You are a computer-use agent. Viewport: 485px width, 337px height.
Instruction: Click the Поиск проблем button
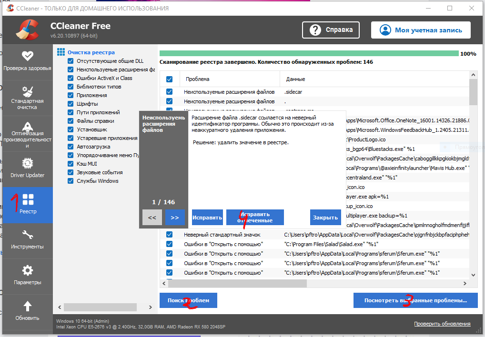pos(188,300)
